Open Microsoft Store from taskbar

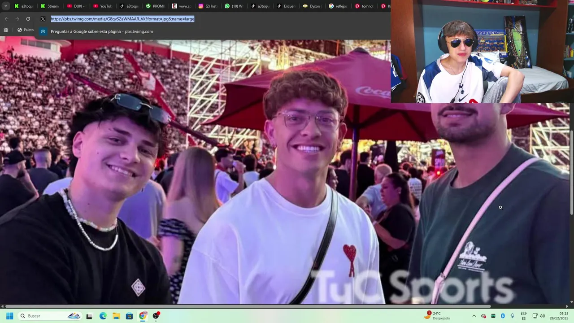(129, 316)
